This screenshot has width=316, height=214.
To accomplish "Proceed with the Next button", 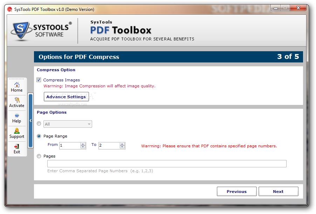I will point(278,192).
